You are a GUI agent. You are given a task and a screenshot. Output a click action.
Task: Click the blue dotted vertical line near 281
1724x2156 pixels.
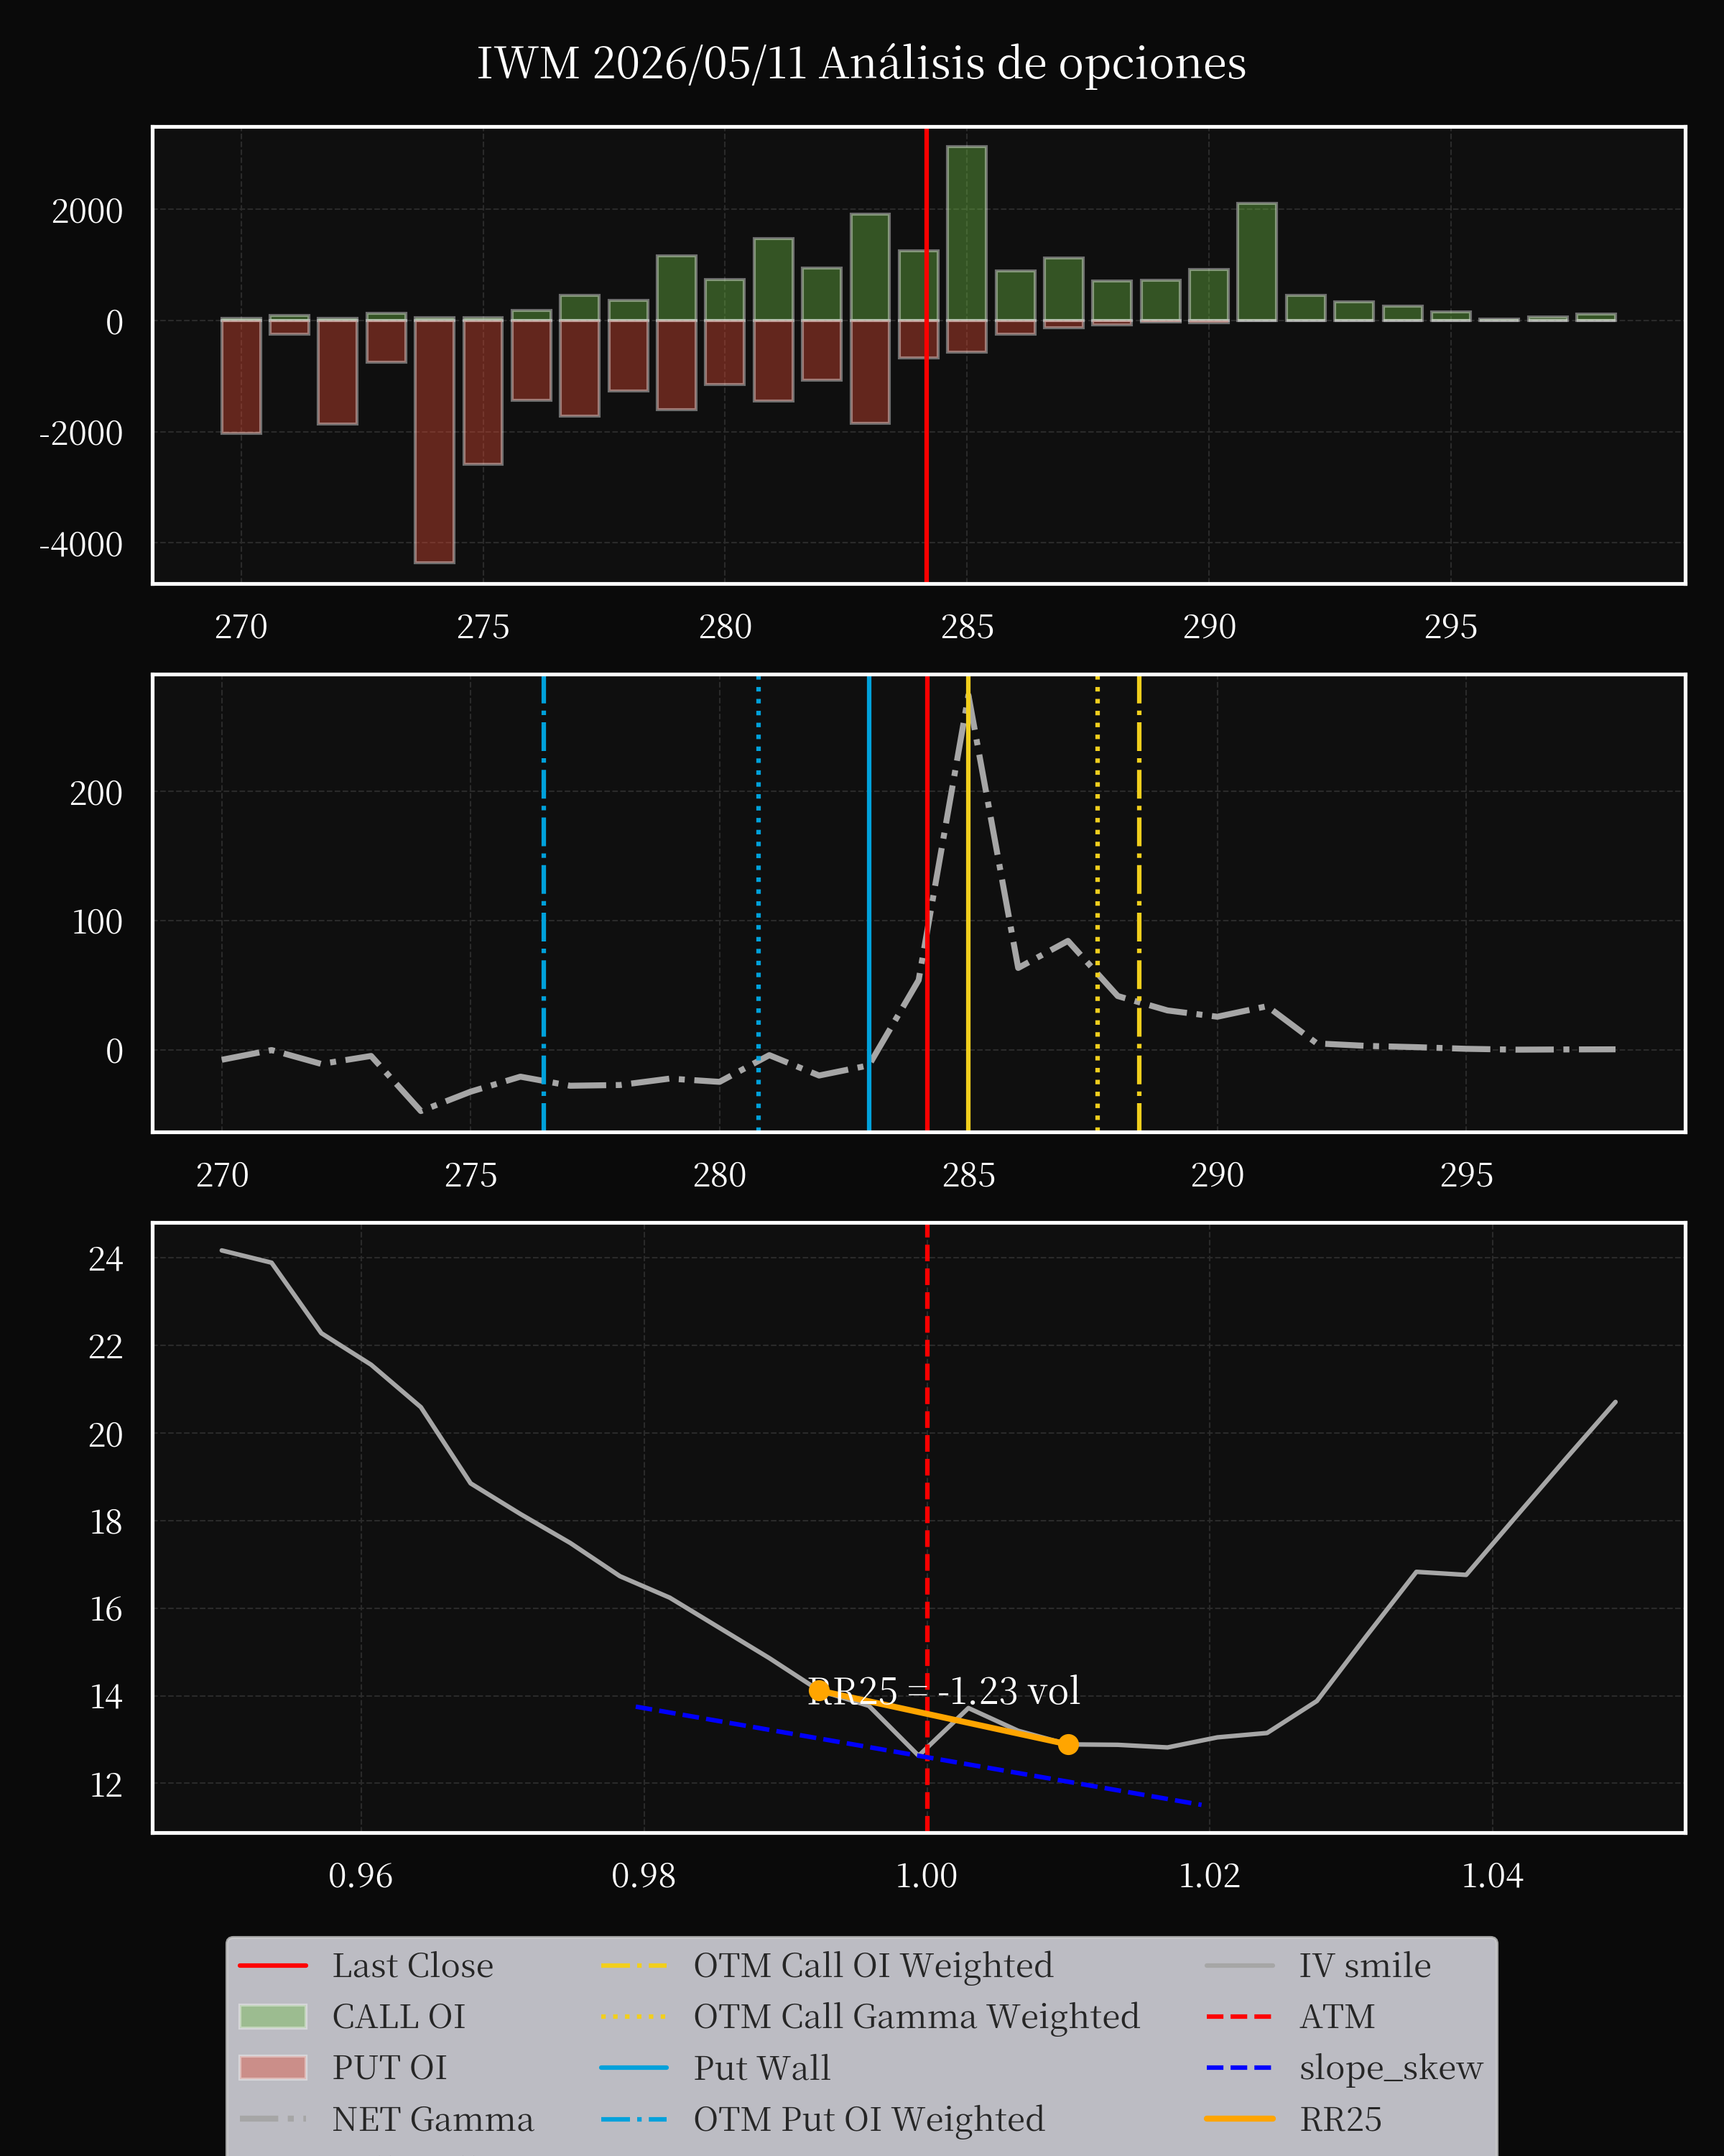pyautogui.click(x=759, y=903)
